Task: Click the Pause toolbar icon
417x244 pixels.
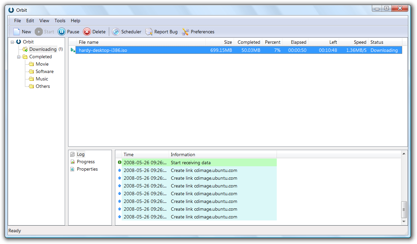Action: pos(62,32)
